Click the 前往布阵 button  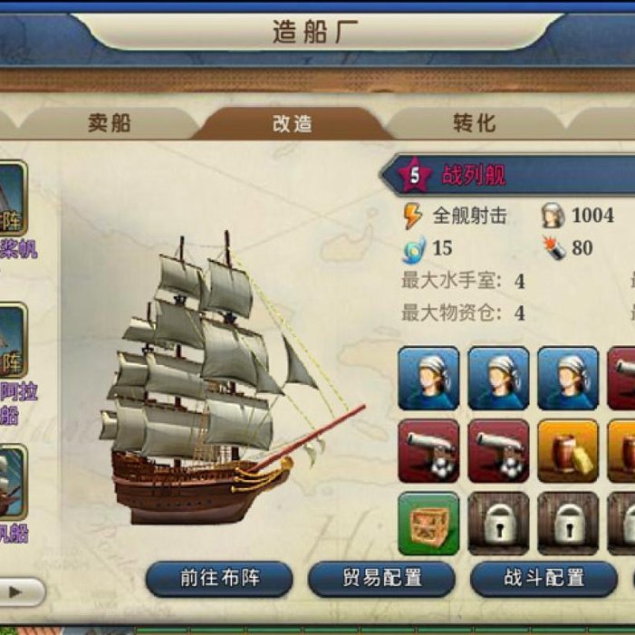pyautogui.click(x=219, y=579)
